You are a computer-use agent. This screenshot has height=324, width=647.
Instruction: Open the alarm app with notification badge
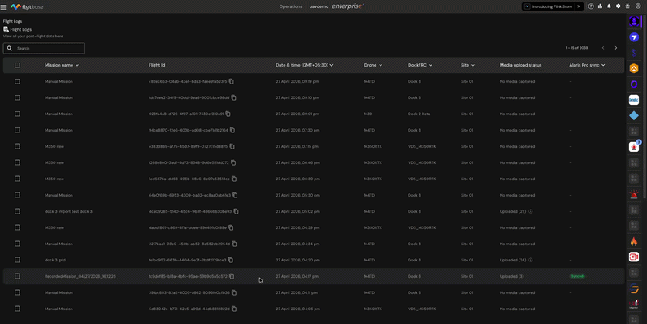634,147
